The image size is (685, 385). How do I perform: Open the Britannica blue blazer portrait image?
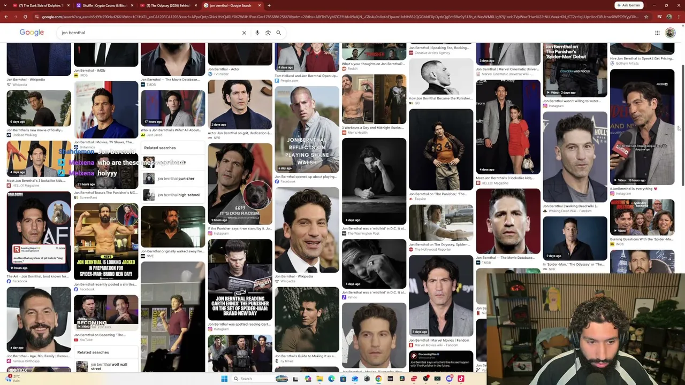click(x=106, y=110)
